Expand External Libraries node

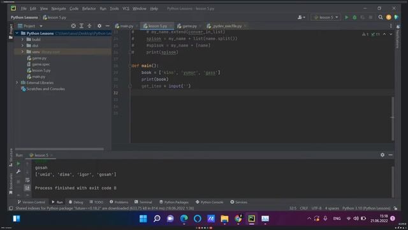[17, 82]
